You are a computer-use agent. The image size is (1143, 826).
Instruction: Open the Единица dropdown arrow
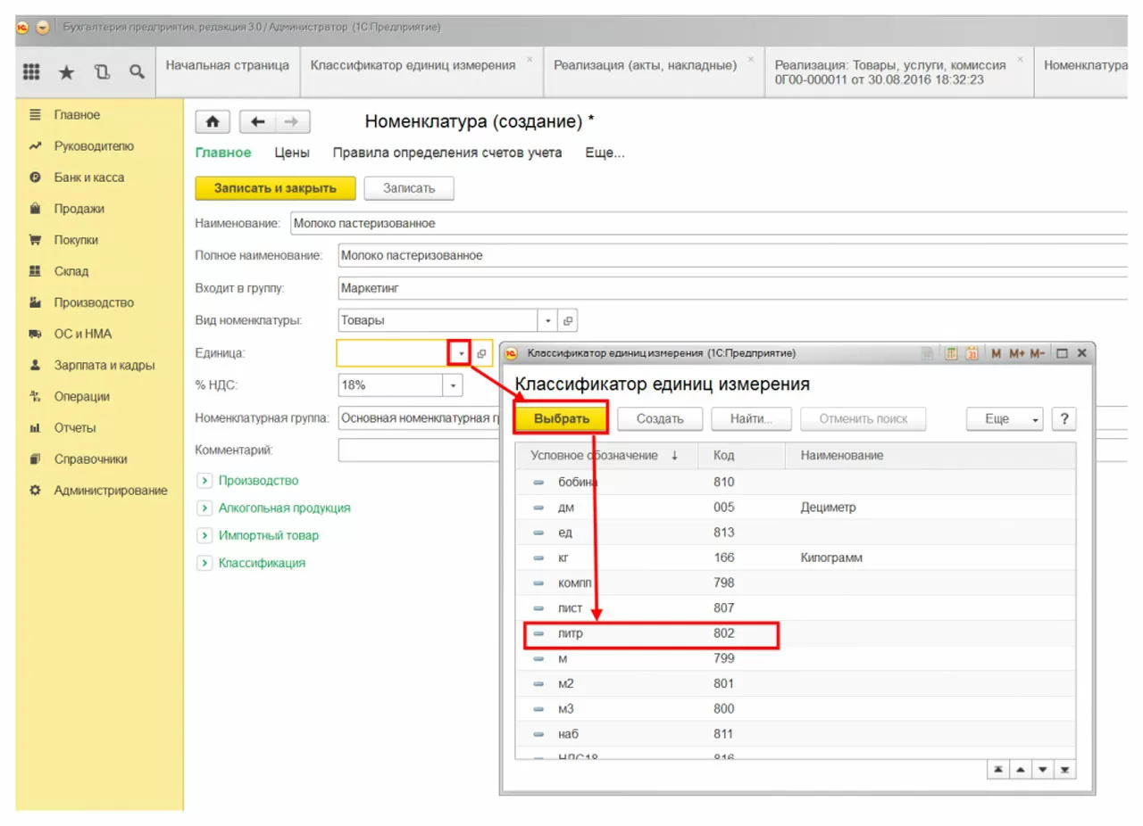click(x=460, y=354)
